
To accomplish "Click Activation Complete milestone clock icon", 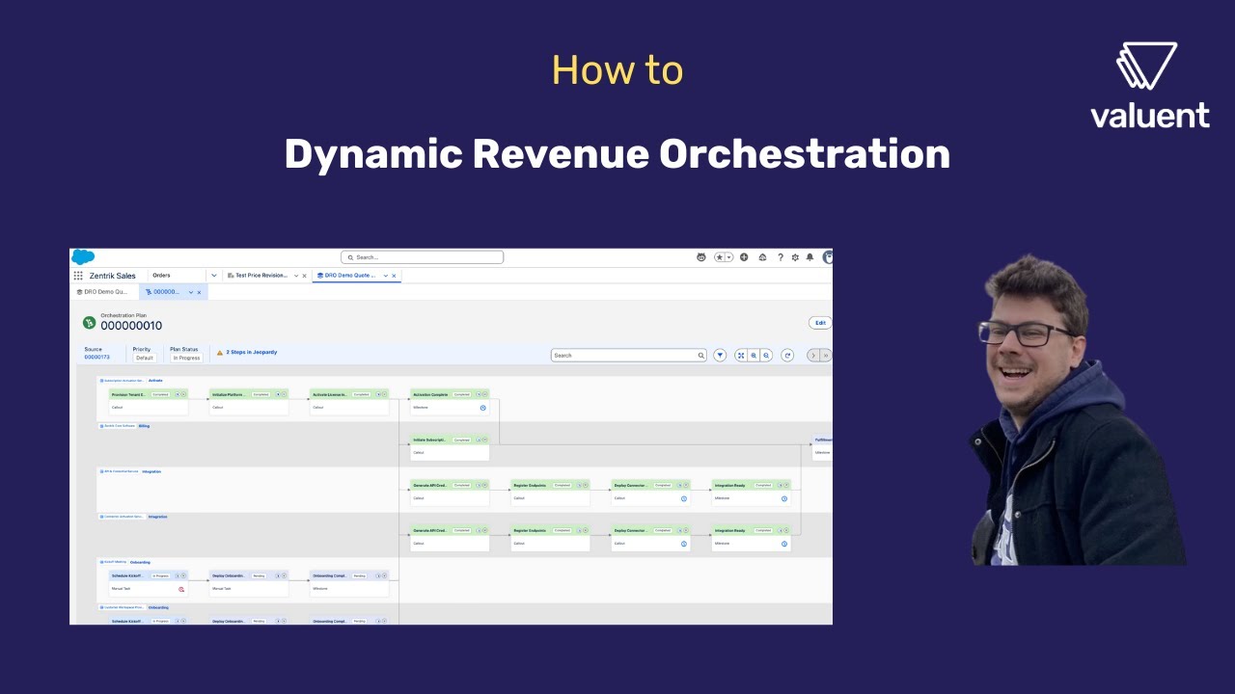I will pyautogui.click(x=483, y=408).
